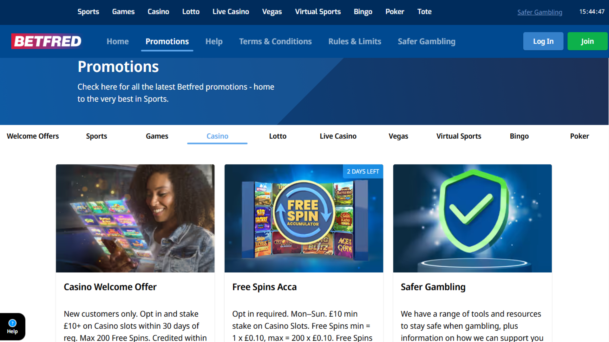Select the Bingo promotions tab

519,136
